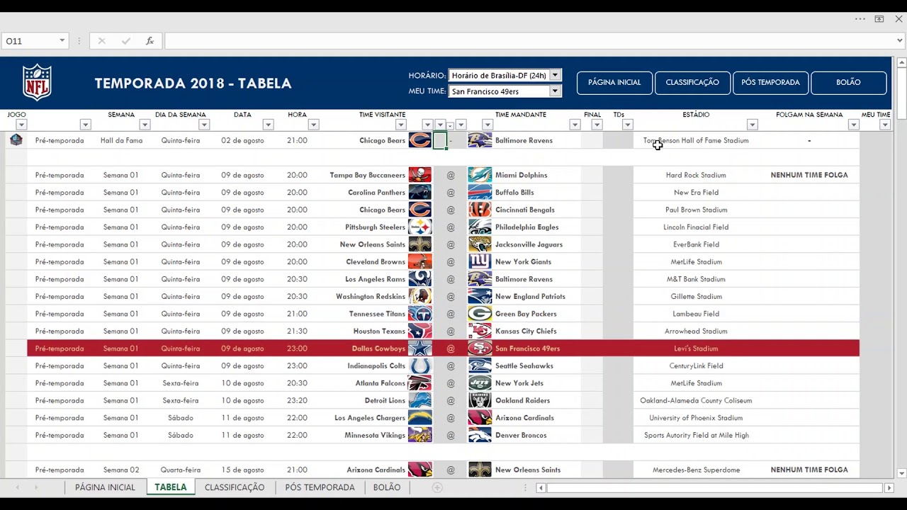
Task: Click the New York Giants logo
Action: click(480, 262)
